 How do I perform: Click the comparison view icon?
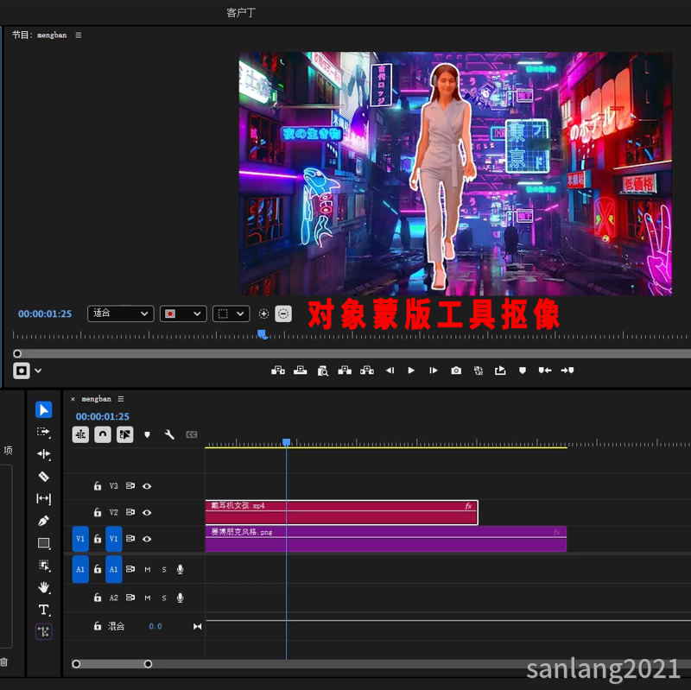pos(479,370)
